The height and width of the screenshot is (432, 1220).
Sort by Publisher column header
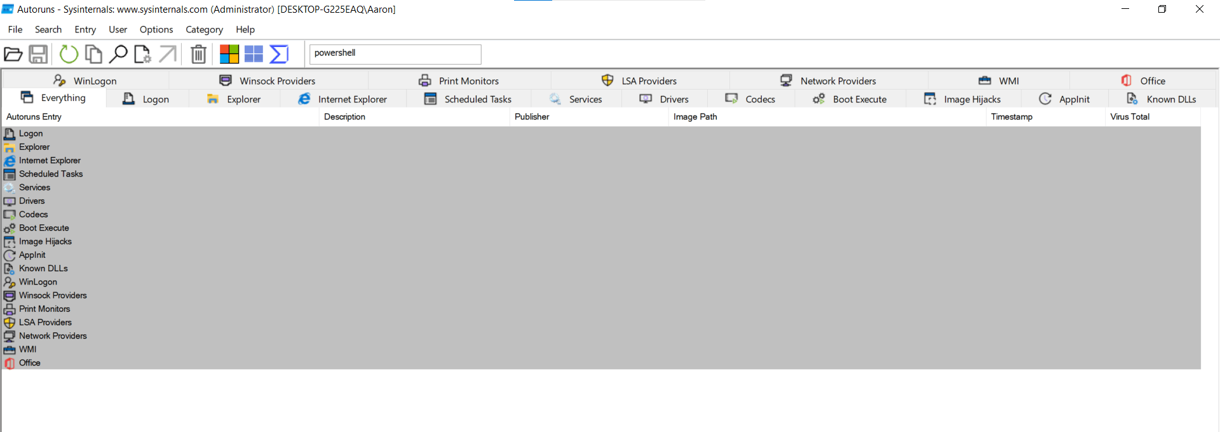(x=589, y=117)
